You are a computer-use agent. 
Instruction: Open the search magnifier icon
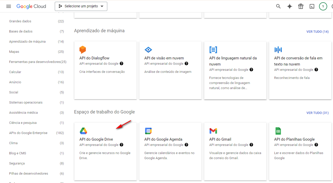278,6
